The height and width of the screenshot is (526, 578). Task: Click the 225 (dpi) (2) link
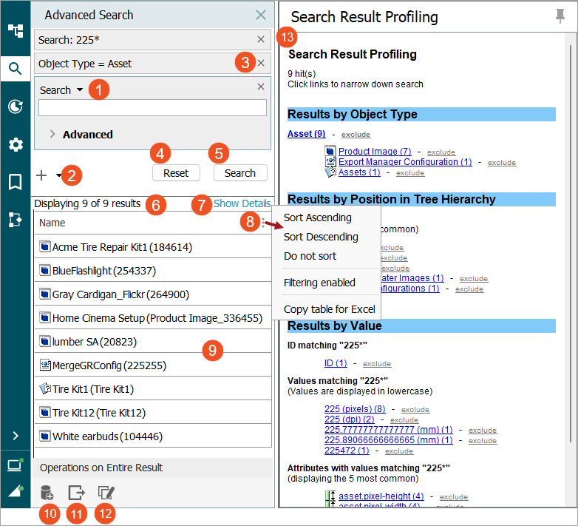point(349,419)
